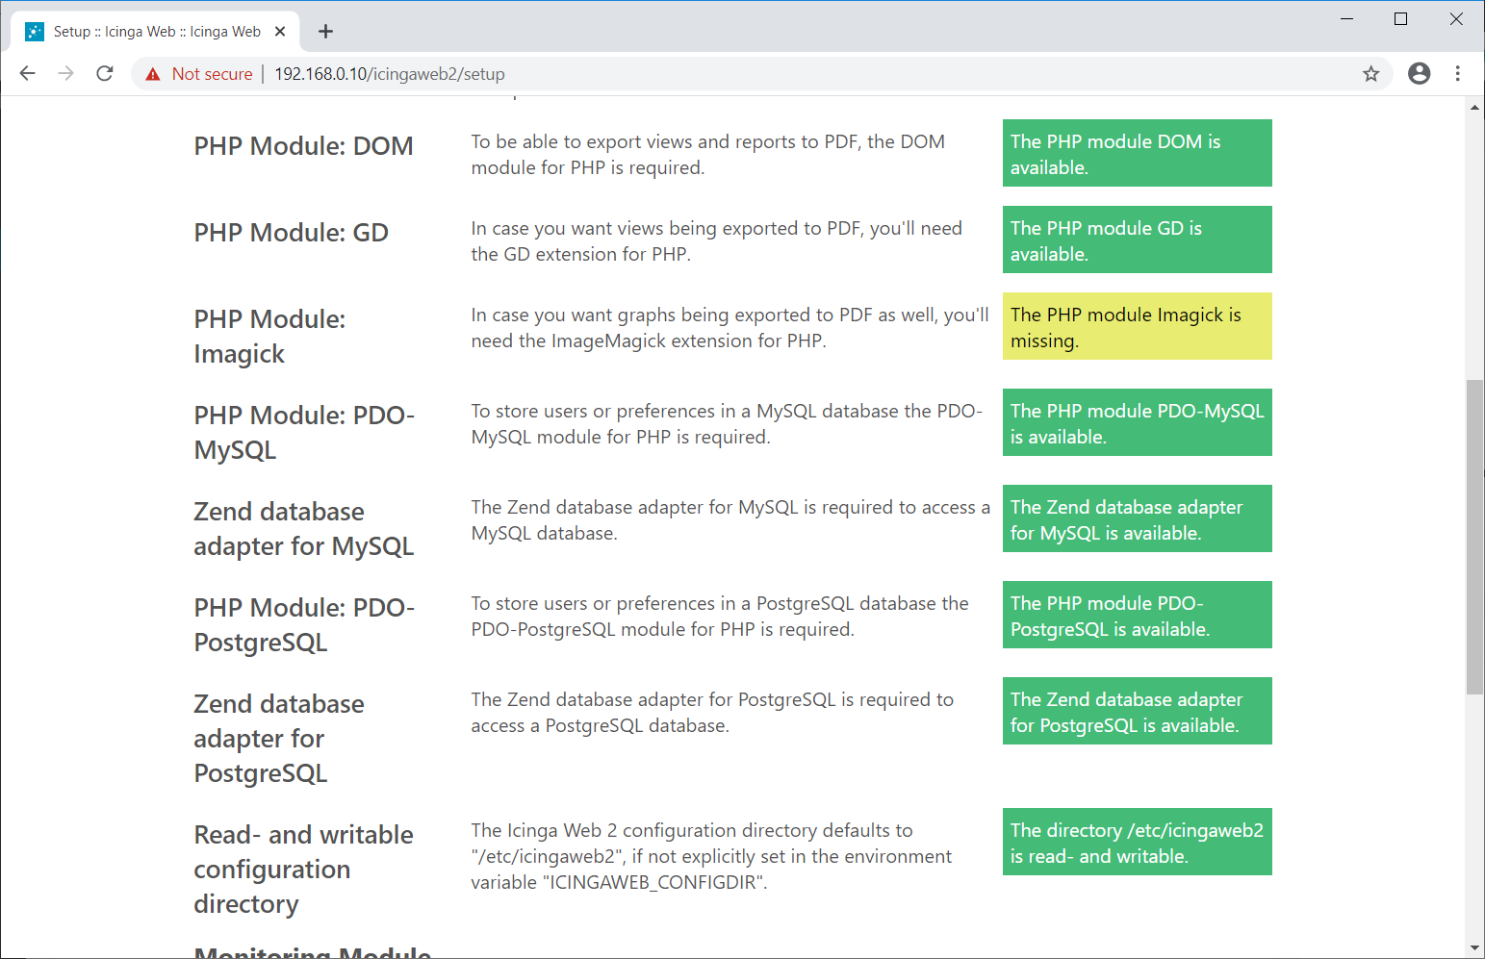Click the page scrollbar thumb
The image size is (1485, 959).
tap(1474, 537)
